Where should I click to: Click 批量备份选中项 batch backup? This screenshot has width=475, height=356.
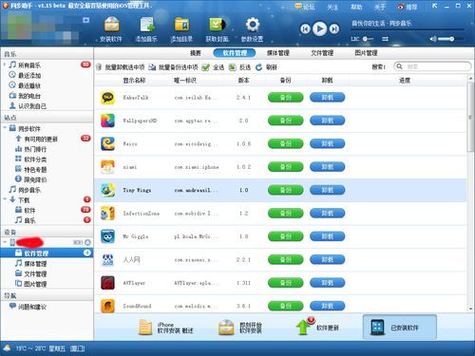pos(173,67)
